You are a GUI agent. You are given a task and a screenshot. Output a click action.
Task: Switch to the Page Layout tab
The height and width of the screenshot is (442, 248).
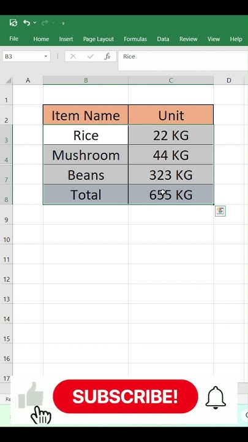click(99, 39)
